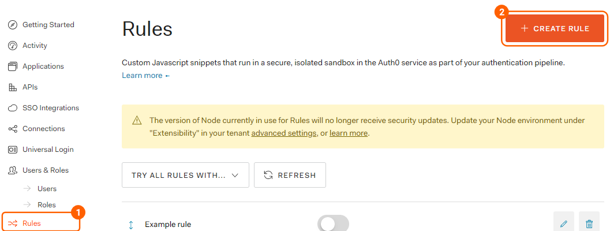Edit Example rule with pencil icon

click(x=564, y=223)
